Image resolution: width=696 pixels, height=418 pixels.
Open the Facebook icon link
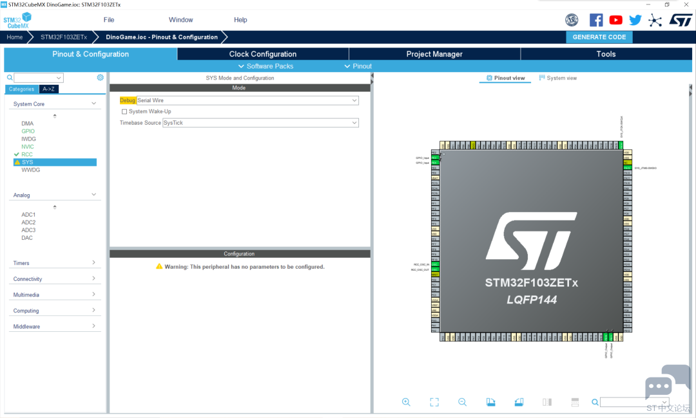[596, 20]
